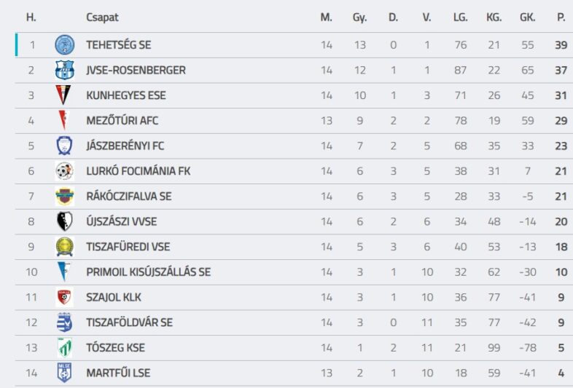Click the JVSE-Rosenberger club logo
Image resolution: width=573 pixels, height=388 pixels.
coord(65,71)
